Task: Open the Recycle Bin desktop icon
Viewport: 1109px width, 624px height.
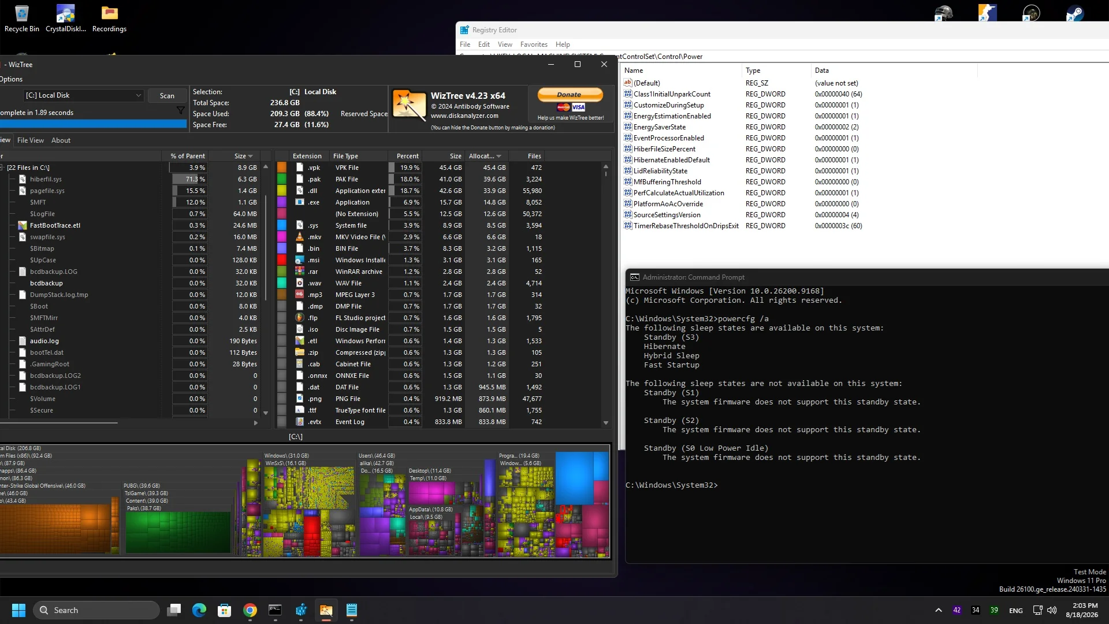Action: pyautogui.click(x=22, y=18)
